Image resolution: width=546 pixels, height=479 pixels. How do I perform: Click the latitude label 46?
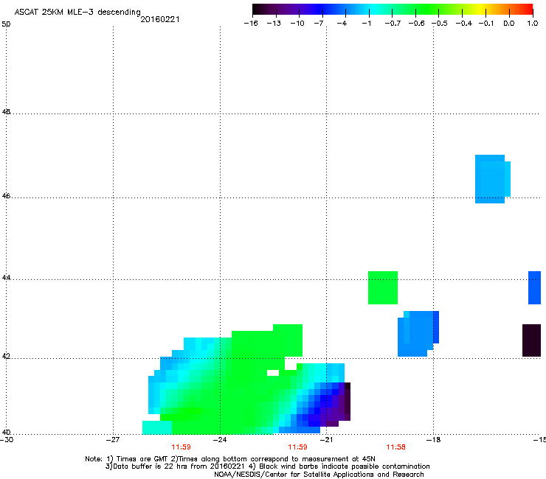[6, 196]
